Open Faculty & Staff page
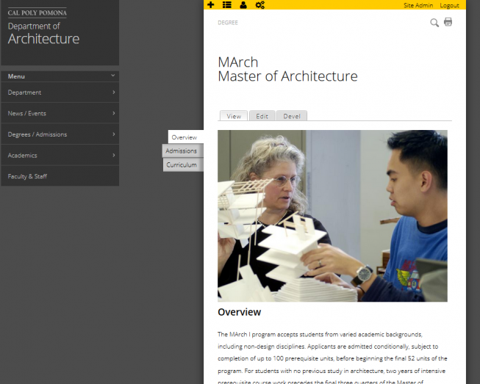This screenshot has width=480, height=384. click(x=28, y=176)
